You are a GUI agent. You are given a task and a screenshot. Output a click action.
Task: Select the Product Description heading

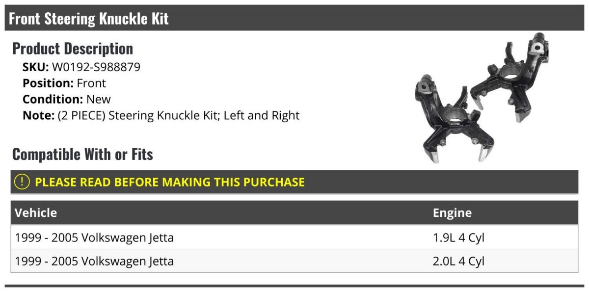point(73,49)
